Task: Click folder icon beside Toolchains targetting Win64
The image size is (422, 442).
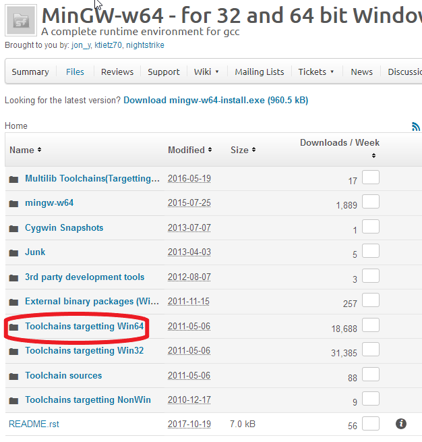Action: coord(13,327)
